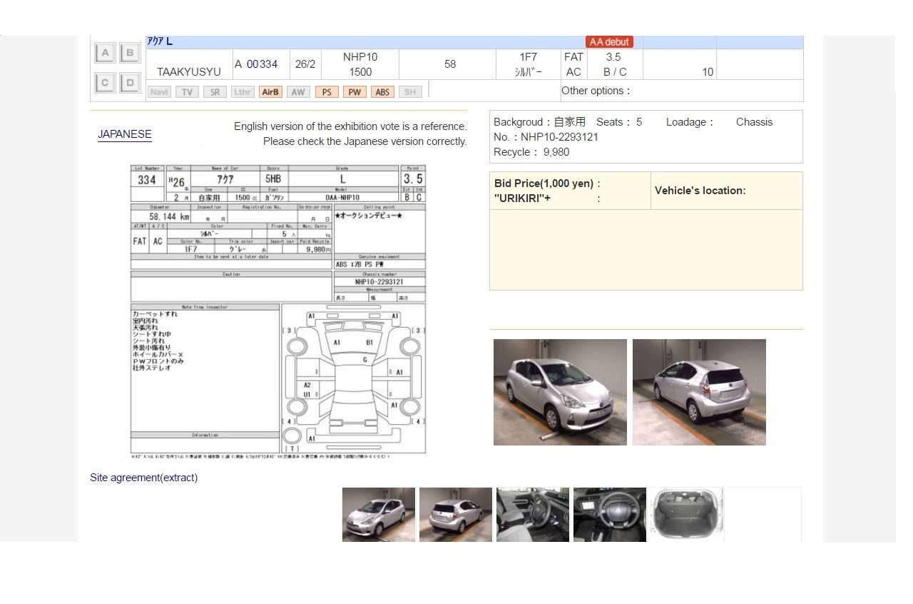Open the steering wheel dashboard thumbnail

tap(610, 515)
